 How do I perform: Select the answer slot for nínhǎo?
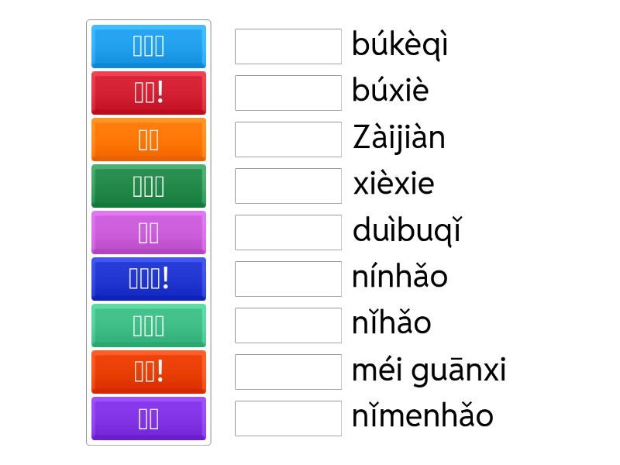pos(288,279)
